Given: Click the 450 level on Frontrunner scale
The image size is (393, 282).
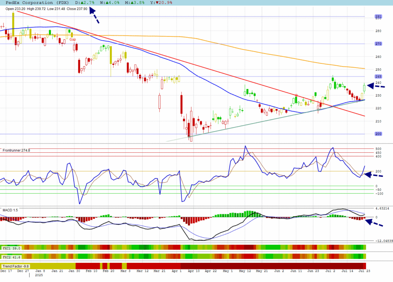Looking at the screenshot, I should pos(378,153).
